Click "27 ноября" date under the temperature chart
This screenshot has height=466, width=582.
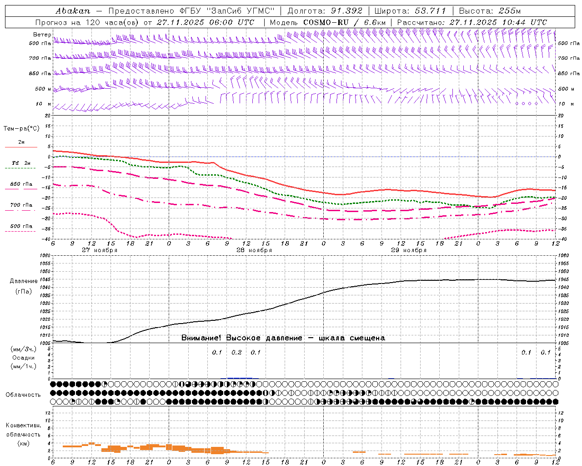(x=100, y=250)
